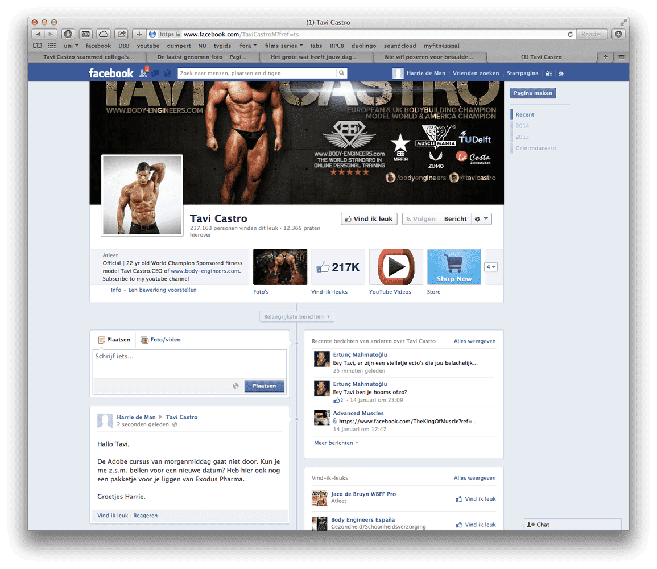Open privacy shortcuts lock icon
Screen dimensions: 657x569
tap(549, 73)
